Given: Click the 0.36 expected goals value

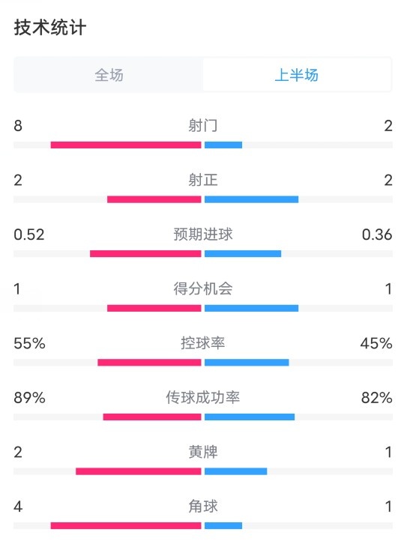Looking at the screenshot, I should [377, 235].
